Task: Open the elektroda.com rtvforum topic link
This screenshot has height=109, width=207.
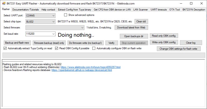Action: (90, 67)
